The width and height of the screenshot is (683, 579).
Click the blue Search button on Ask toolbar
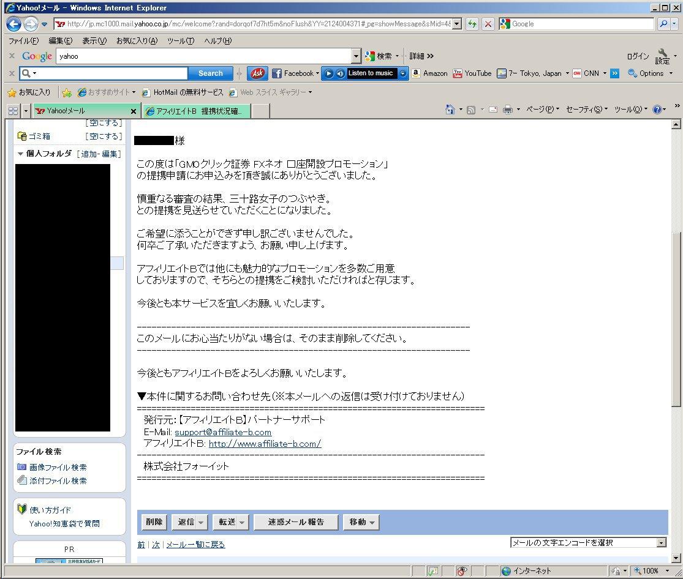(210, 73)
